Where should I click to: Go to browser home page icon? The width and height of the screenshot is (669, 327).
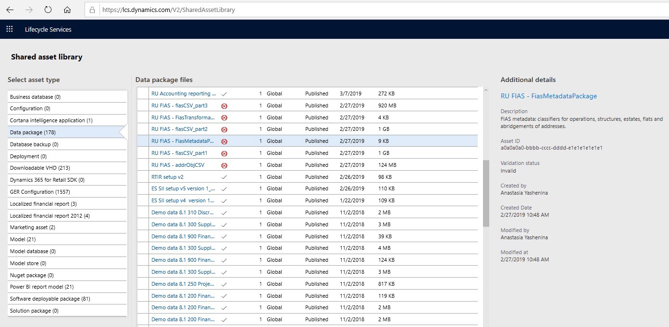tap(67, 10)
